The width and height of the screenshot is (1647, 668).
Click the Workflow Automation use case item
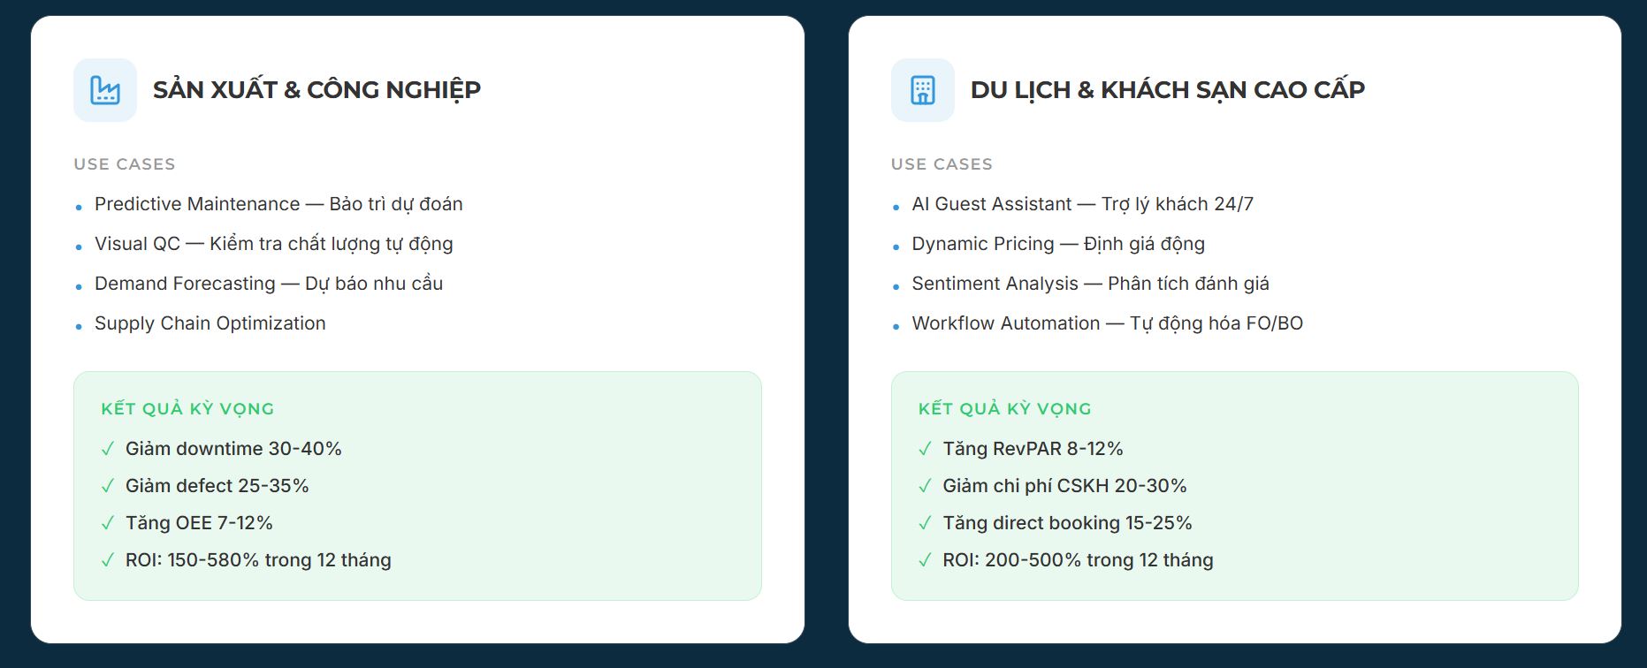click(1107, 323)
